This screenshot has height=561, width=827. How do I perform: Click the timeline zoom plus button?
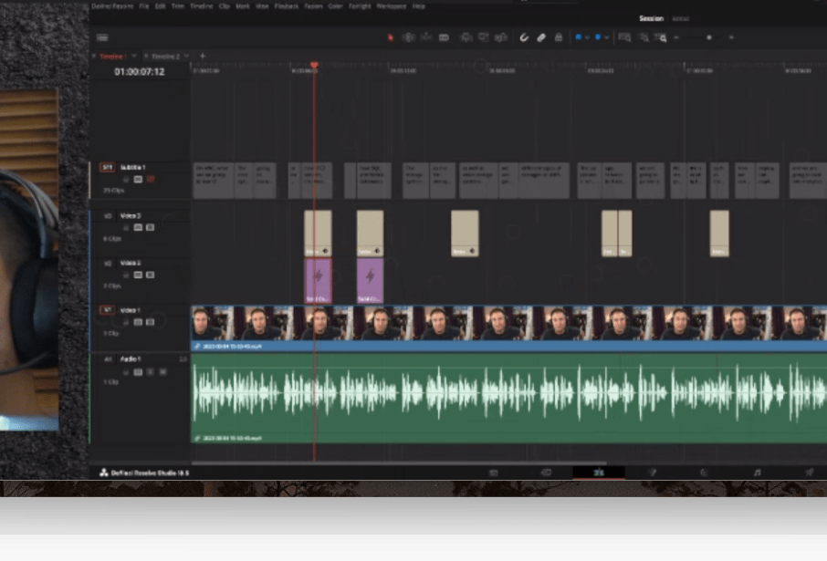(731, 37)
